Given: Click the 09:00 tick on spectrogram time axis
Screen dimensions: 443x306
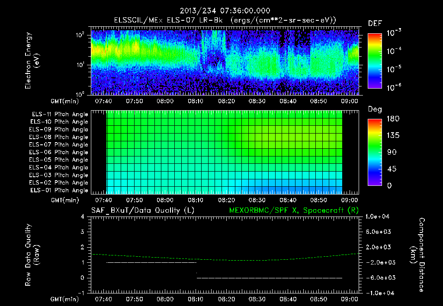Looking at the screenshot, I should click(x=350, y=101).
